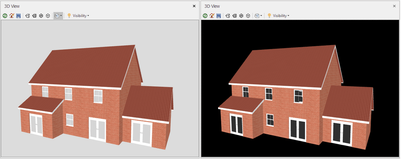Click the fourth cube view icon in the light-background view
The image size is (401, 159).
click(x=48, y=16)
